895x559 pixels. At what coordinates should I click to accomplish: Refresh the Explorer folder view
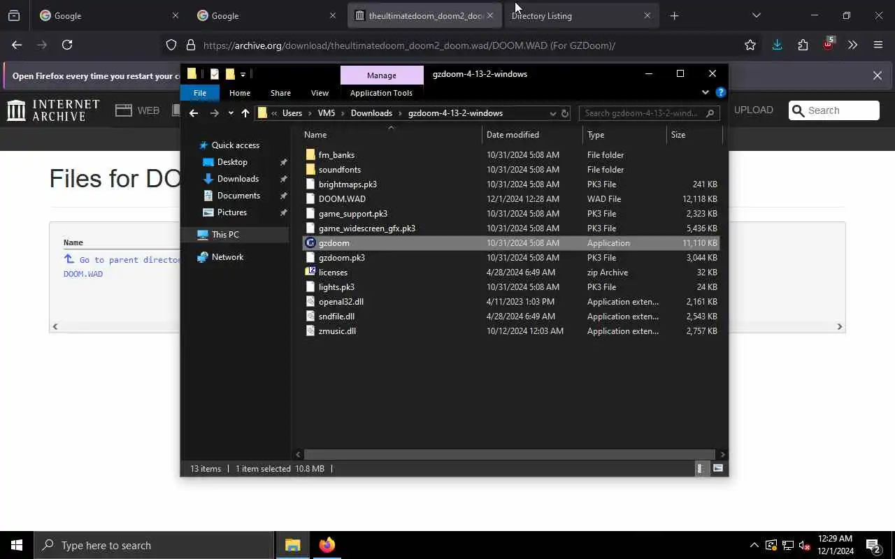(565, 113)
